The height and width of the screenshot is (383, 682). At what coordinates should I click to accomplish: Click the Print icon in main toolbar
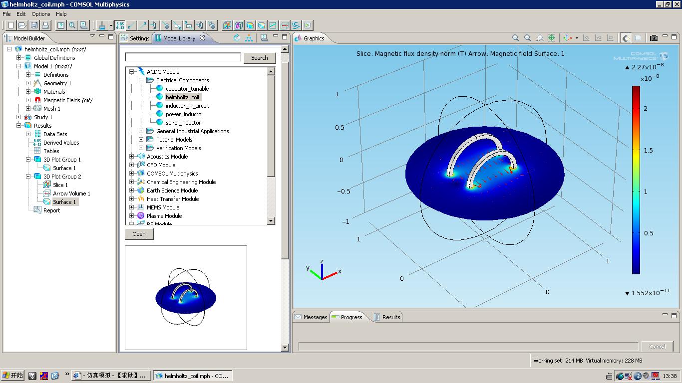45,25
